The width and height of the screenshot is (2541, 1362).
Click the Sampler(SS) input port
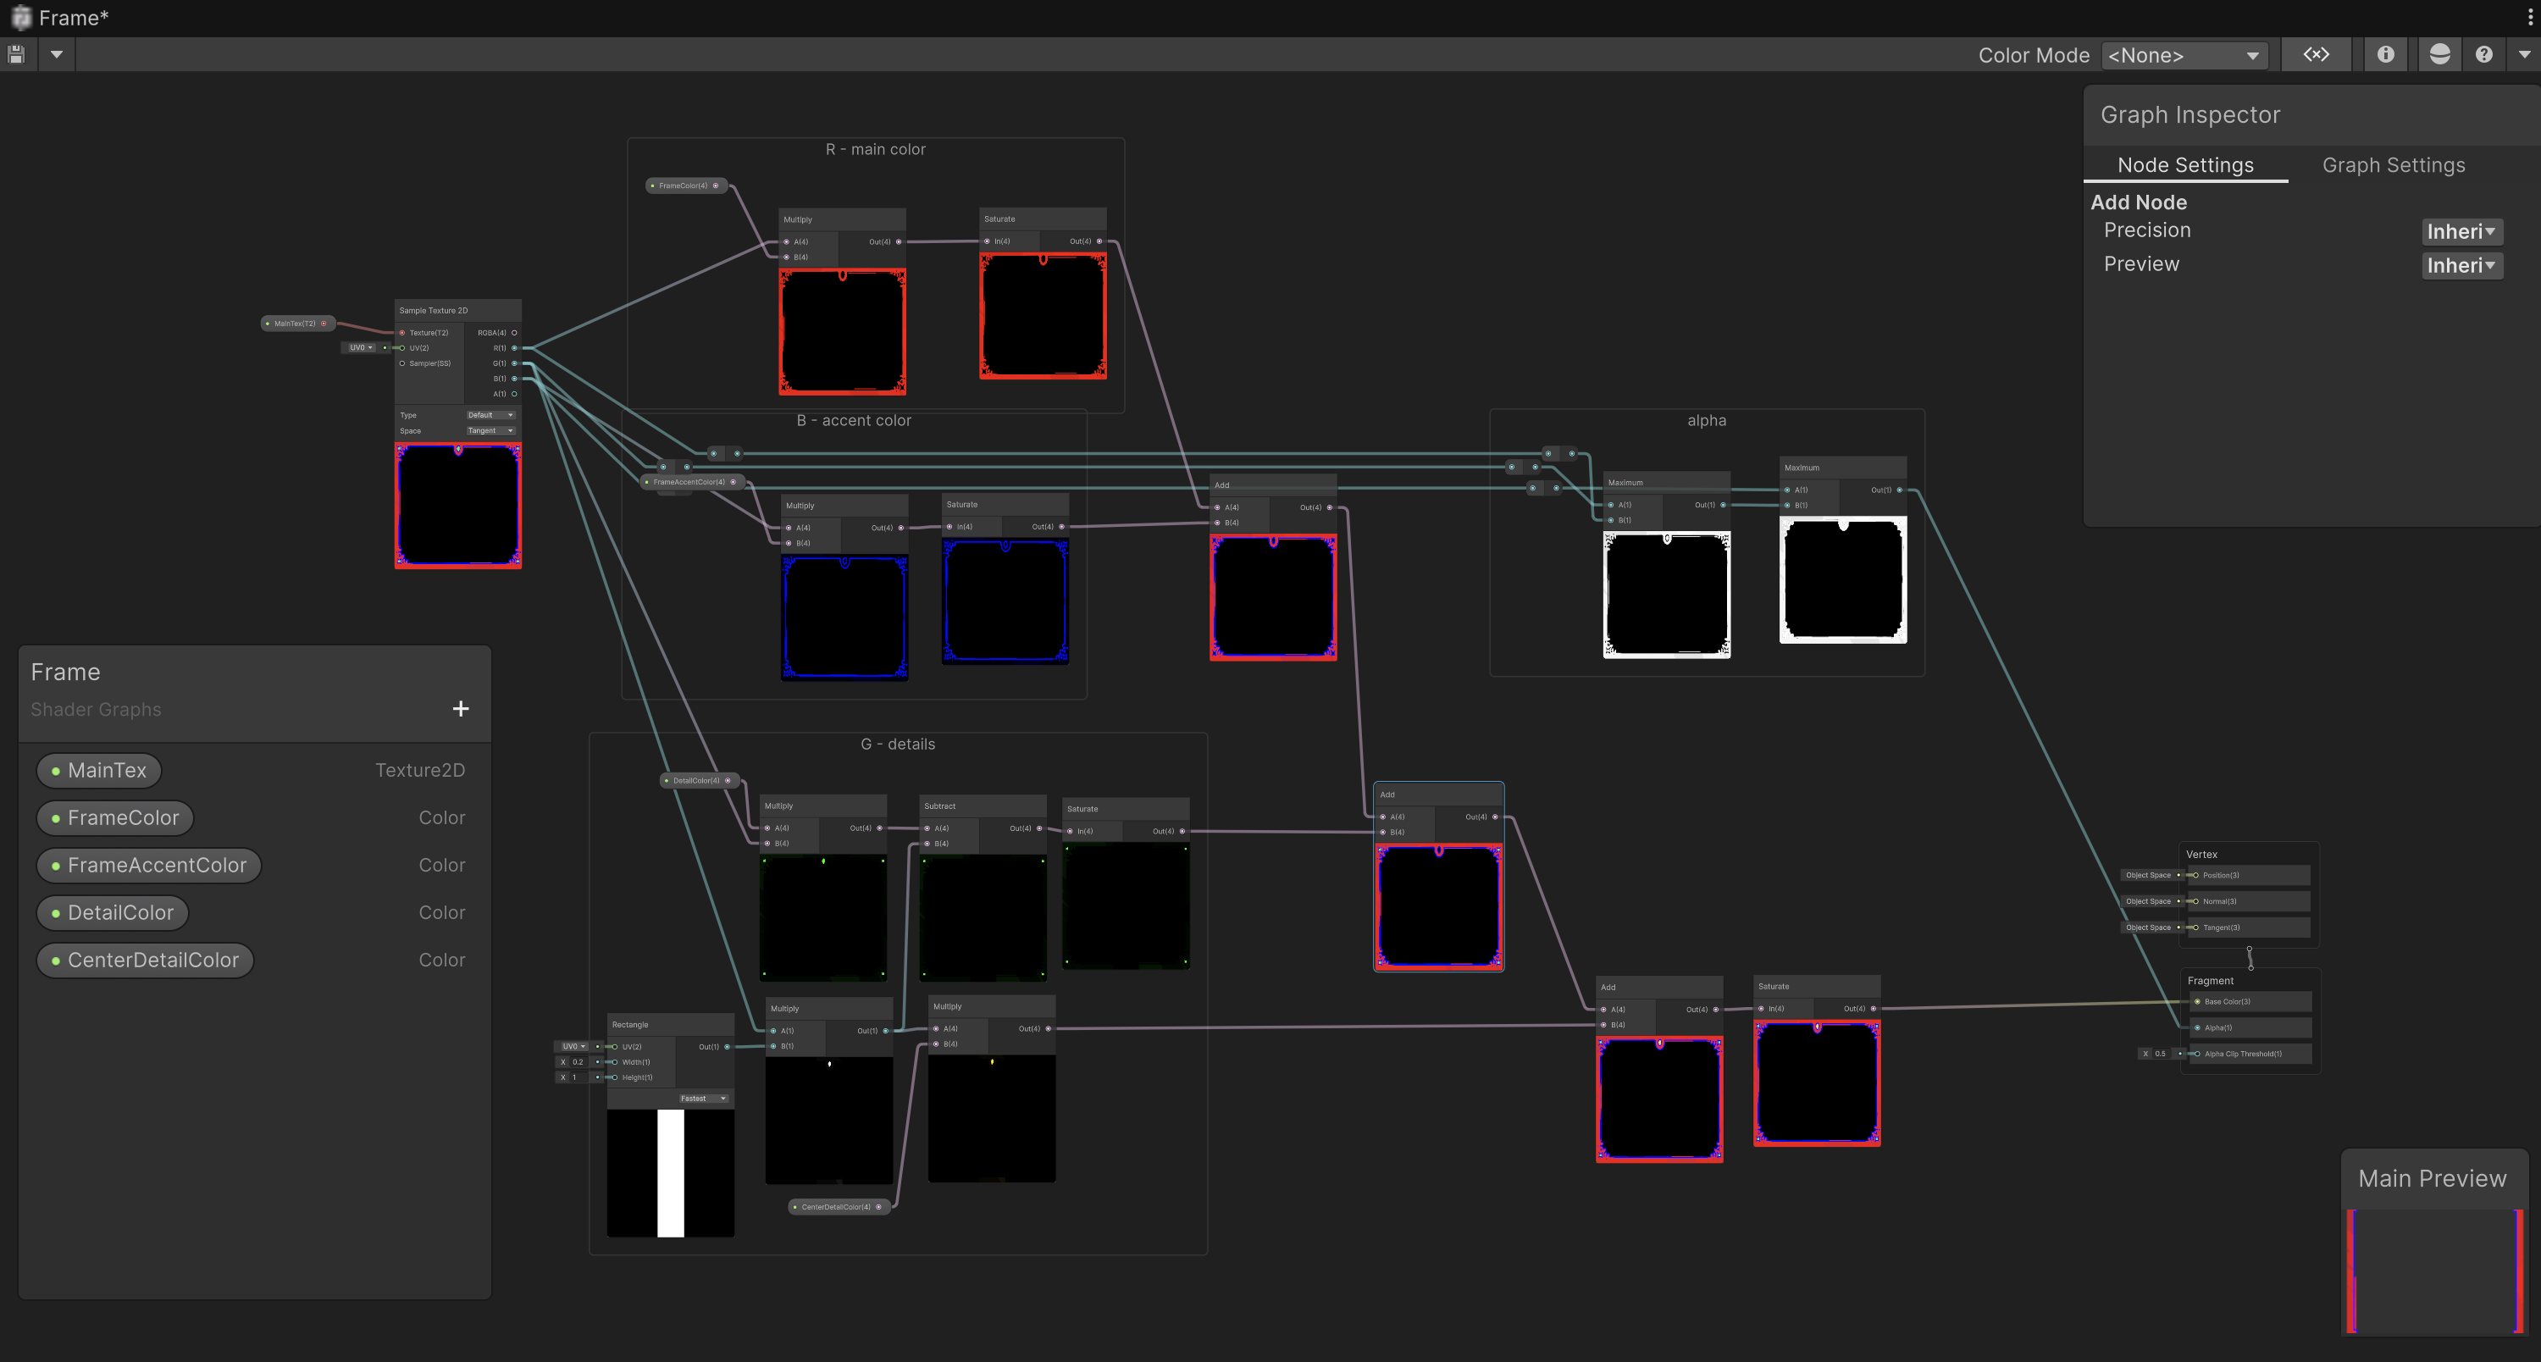pyautogui.click(x=402, y=363)
